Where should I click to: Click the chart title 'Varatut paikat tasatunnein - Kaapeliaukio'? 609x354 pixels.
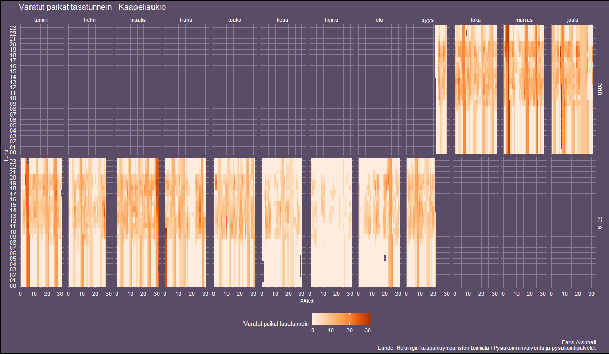tap(92, 7)
